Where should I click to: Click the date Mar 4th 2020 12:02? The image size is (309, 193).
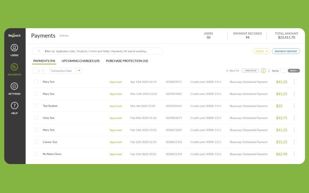(x=143, y=106)
